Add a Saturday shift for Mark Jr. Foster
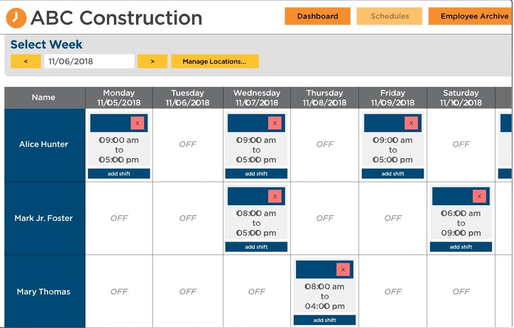Image resolution: width=514 pixels, height=328 pixels. (460, 246)
